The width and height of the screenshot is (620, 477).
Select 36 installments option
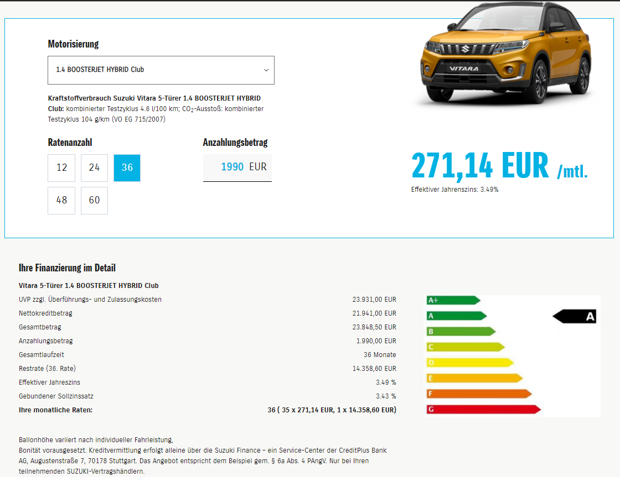coord(127,168)
